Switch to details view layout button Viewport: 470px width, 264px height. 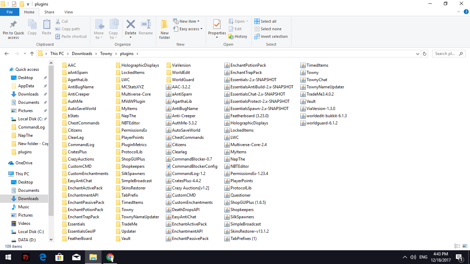(x=457, y=246)
